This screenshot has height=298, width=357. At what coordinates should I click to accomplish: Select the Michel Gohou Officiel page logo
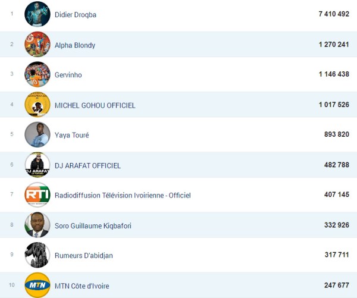(37, 105)
